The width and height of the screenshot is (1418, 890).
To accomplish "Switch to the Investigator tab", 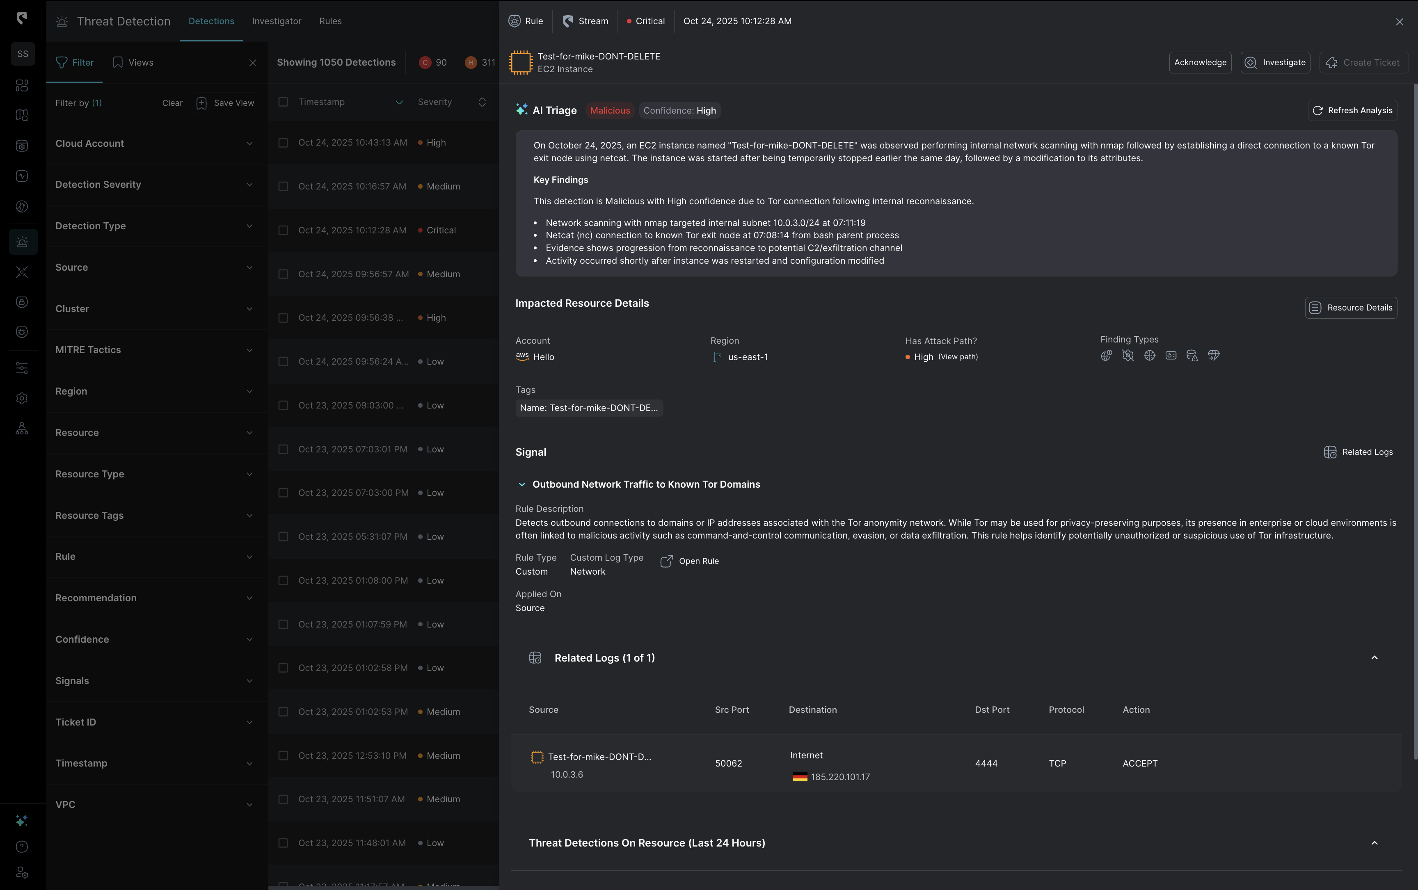I will pos(276,21).
